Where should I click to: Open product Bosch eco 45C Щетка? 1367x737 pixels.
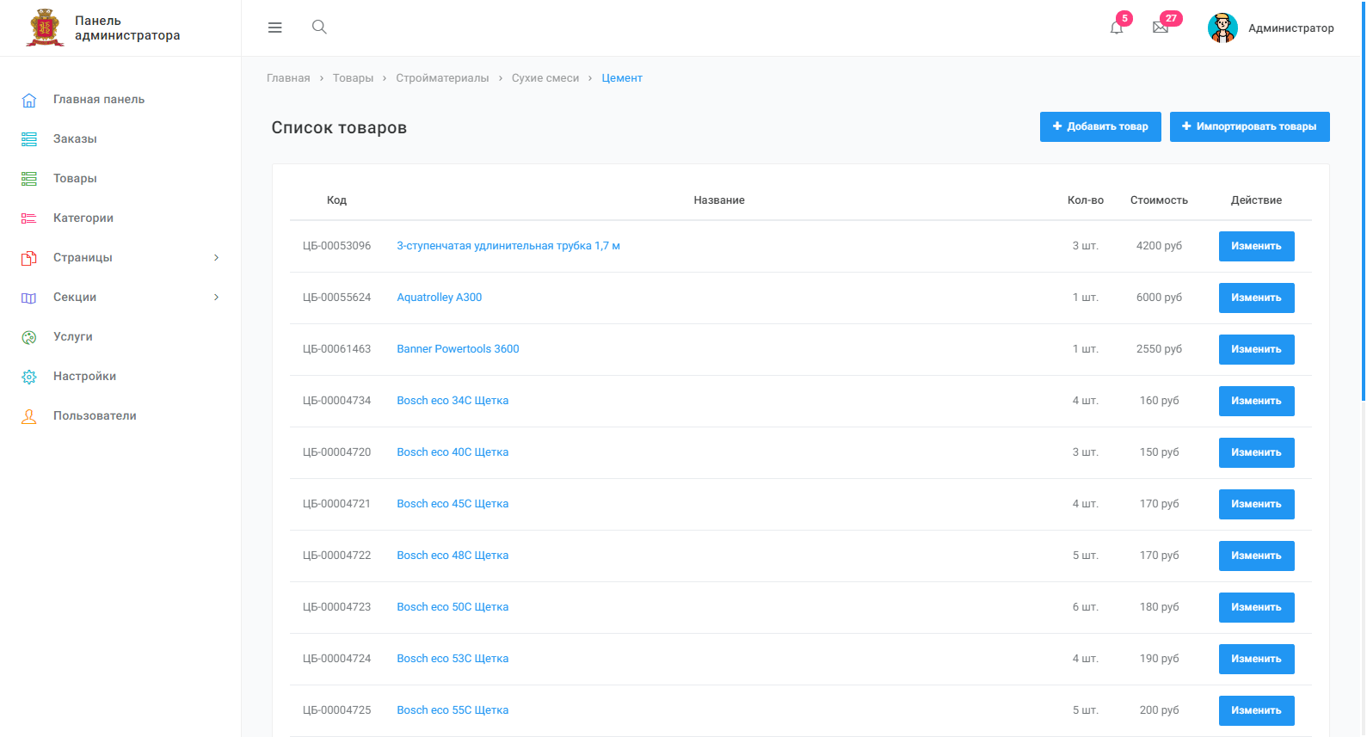pyautogui.click(x=453, y=504)
